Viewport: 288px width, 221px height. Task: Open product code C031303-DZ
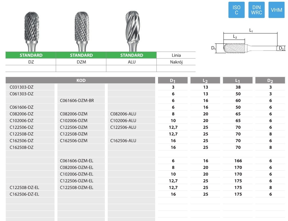coord(21,87)
